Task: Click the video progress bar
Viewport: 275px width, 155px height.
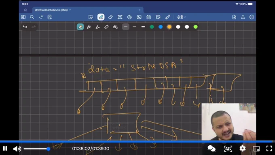Action: click(137, 142)
